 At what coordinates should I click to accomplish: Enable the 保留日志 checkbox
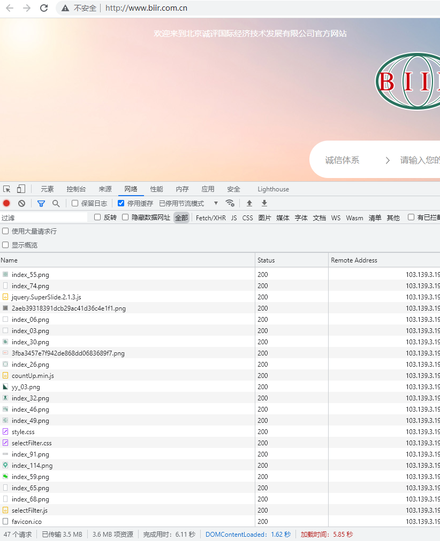[74, 203]
